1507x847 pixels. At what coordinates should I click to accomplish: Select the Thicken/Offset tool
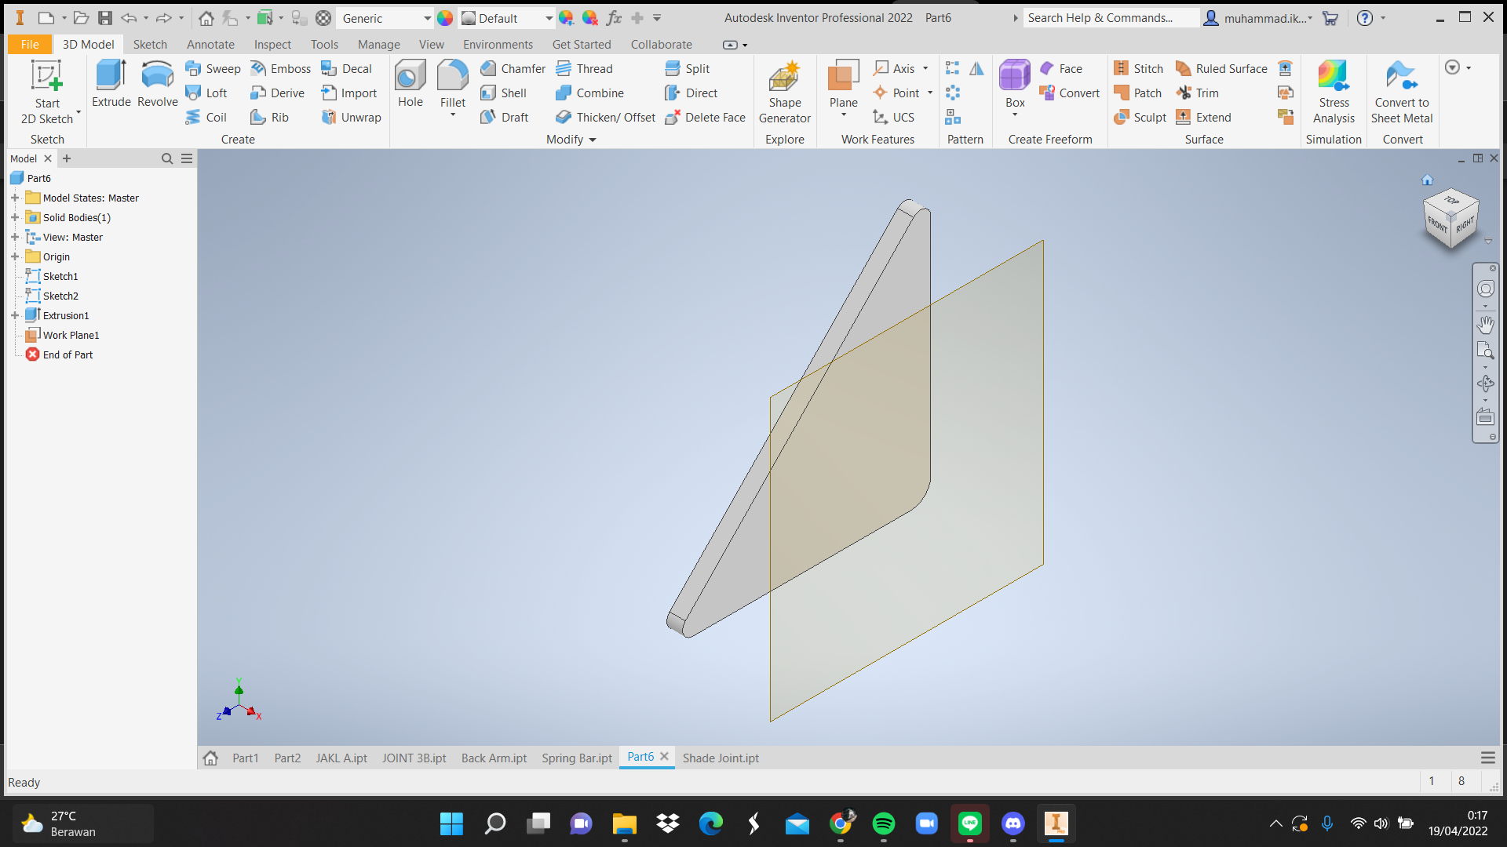coord(605,117)
